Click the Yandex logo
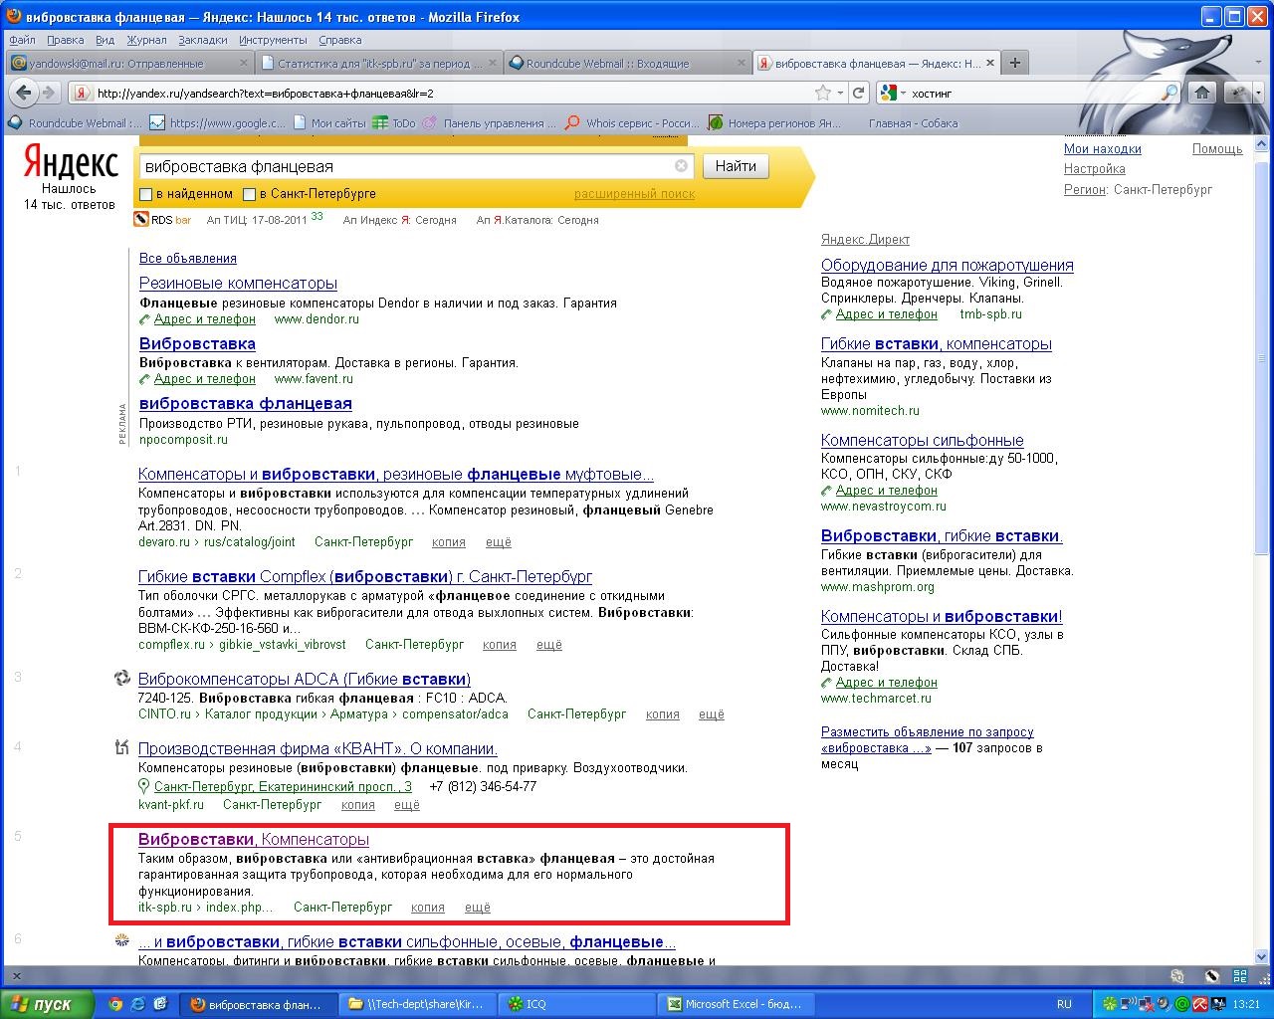This screenshot has height=1019, width=1274. click(x=71, y=162)
